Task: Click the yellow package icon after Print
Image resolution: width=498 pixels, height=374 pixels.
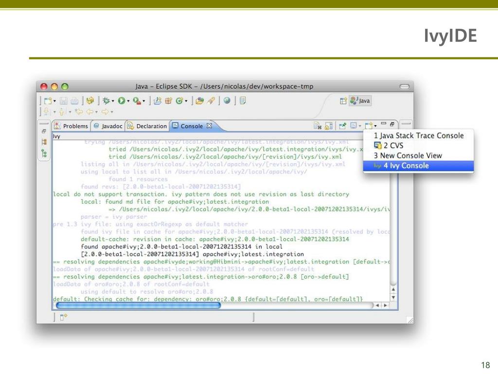Action: pyautogui.click(x=90, y=100)
